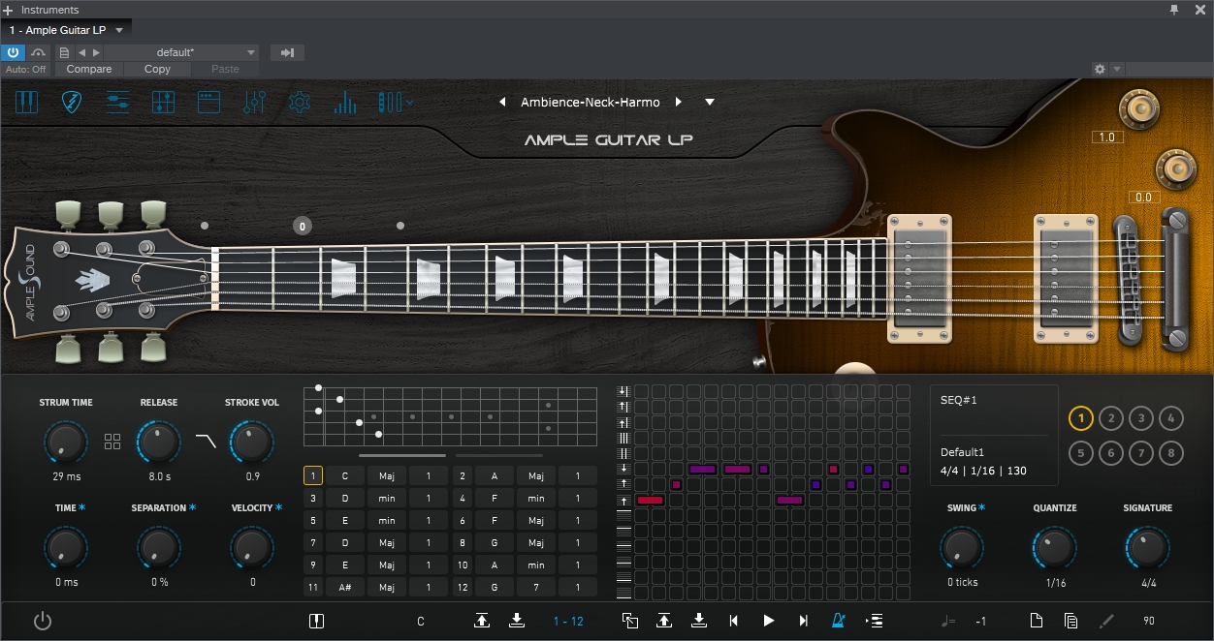The height and width of the screenshot is (641, 1214).
Task: Click import chords download icon before 1 - 12
Action: pos(517,621)
